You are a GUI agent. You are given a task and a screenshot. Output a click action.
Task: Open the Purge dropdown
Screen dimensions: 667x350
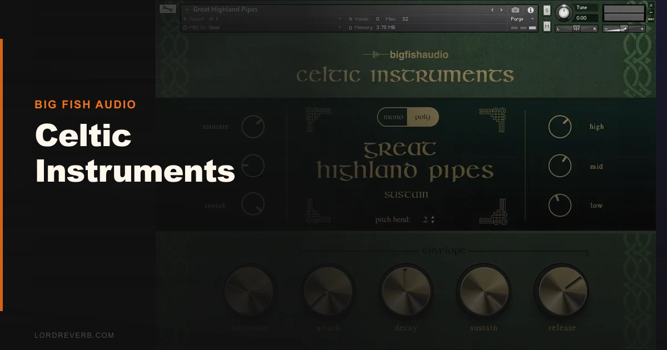point(522,19)
